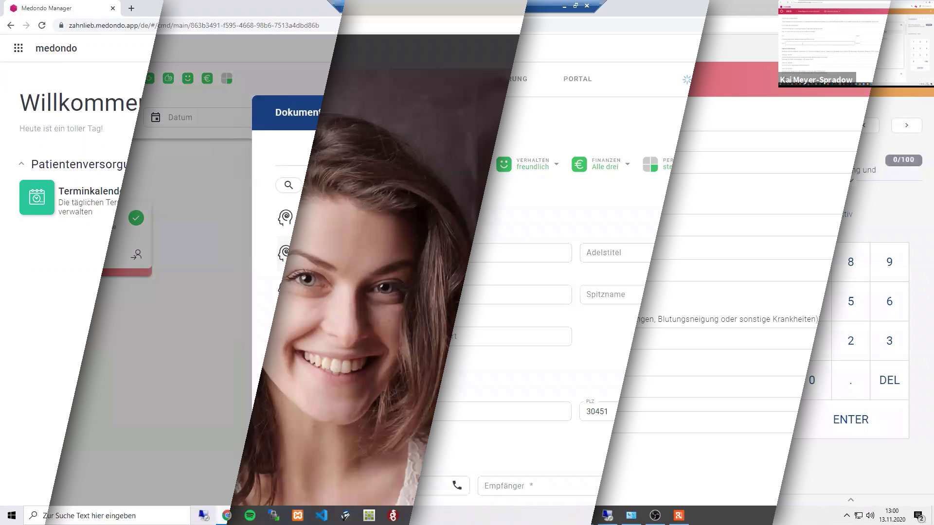Click the next arrow button
This screenshot has width=934, height=525.
(x=906, y=125)
